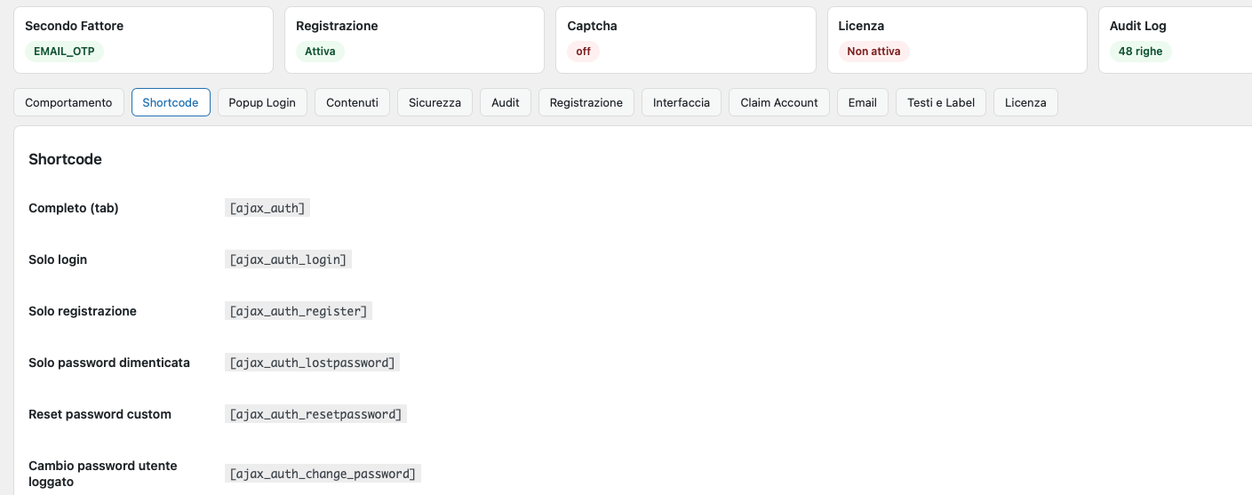Switch to the Email tab
This screenshot has height=495, width=1252.
click(863, 102)
